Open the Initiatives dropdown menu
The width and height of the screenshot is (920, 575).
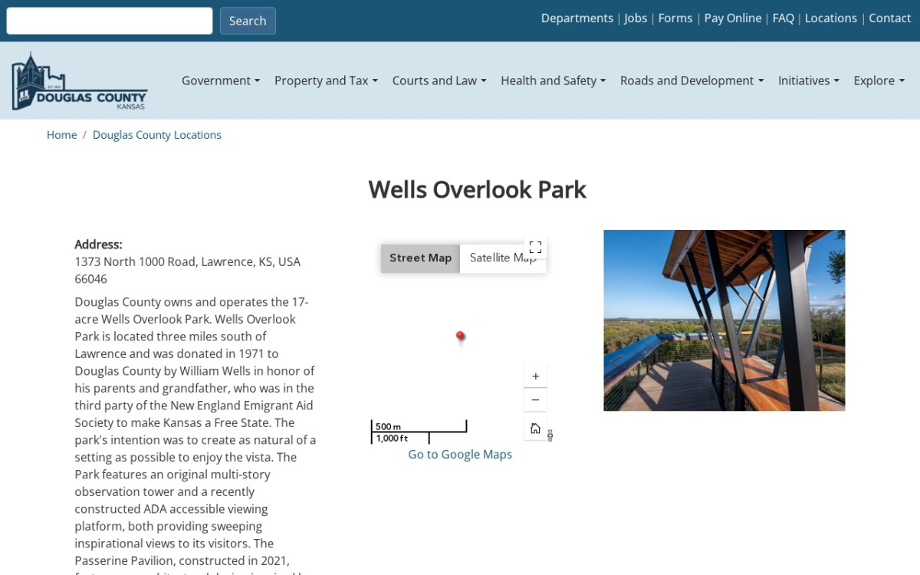point(809,80)
